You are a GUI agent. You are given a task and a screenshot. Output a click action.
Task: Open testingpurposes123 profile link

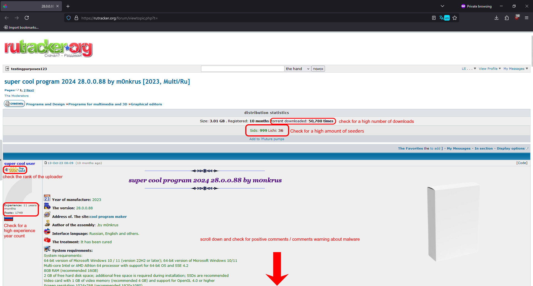[x=29, y=69]
